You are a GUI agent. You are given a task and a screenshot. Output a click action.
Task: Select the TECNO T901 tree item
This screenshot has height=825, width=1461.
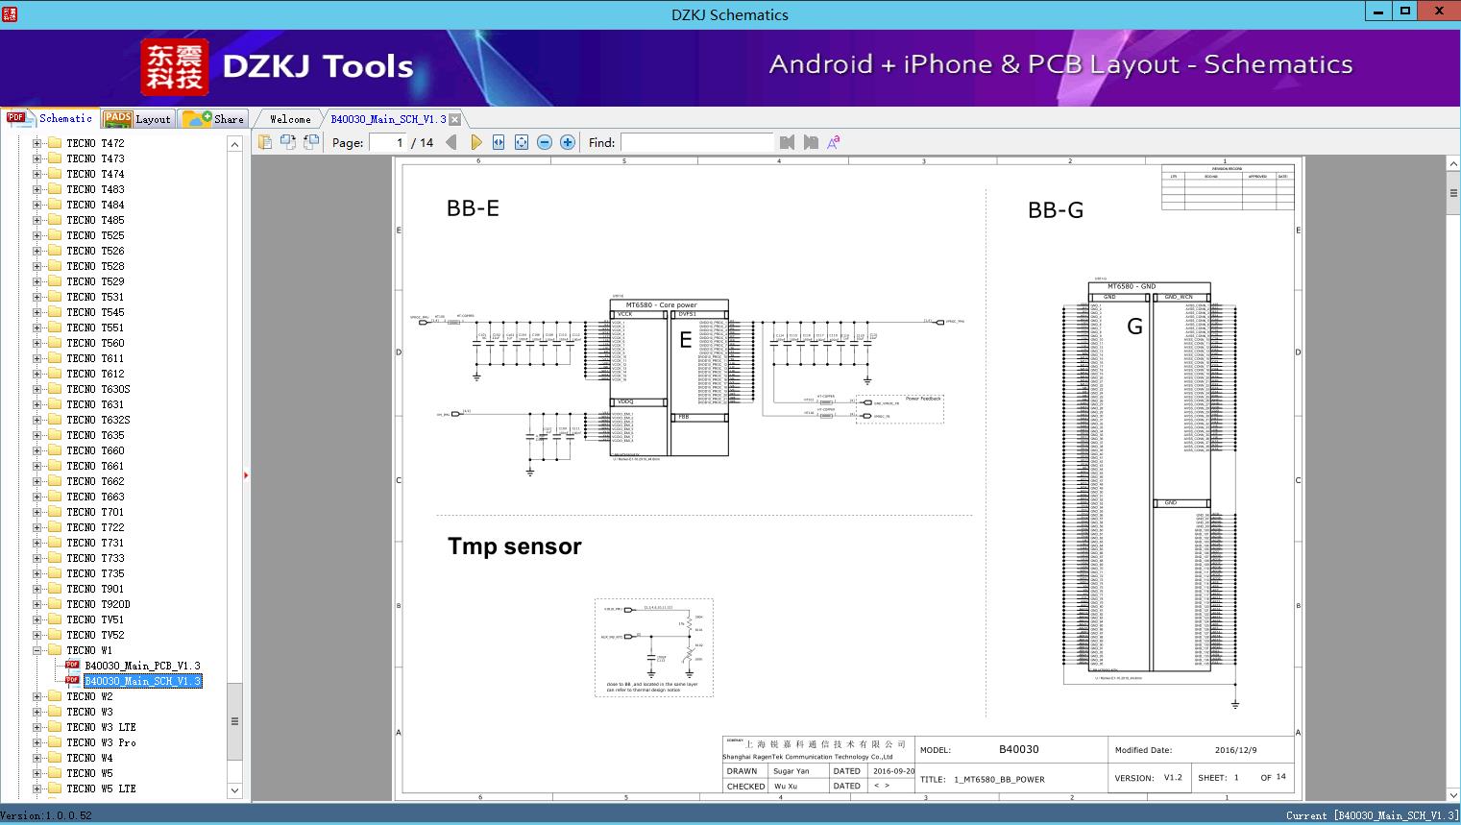click(95, 589)
